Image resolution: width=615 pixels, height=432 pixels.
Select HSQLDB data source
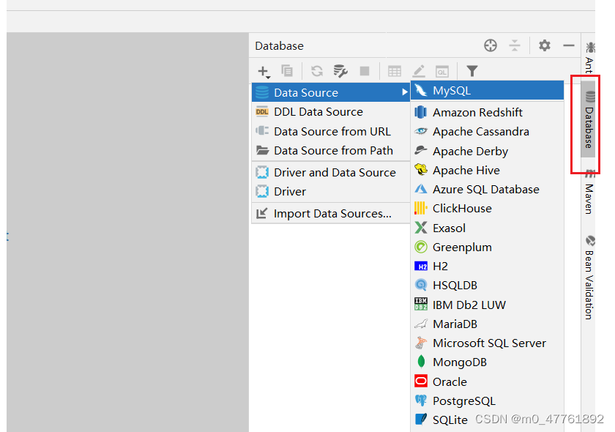[x=487, y=286]
